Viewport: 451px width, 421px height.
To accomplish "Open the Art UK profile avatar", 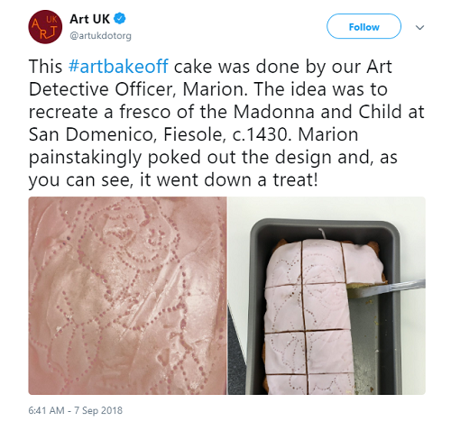I will (45, 27).
